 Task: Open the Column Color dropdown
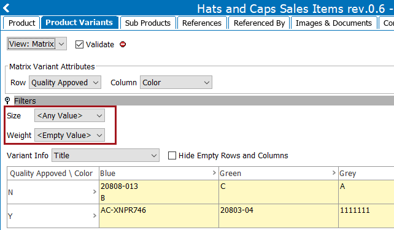click(176, 82)
